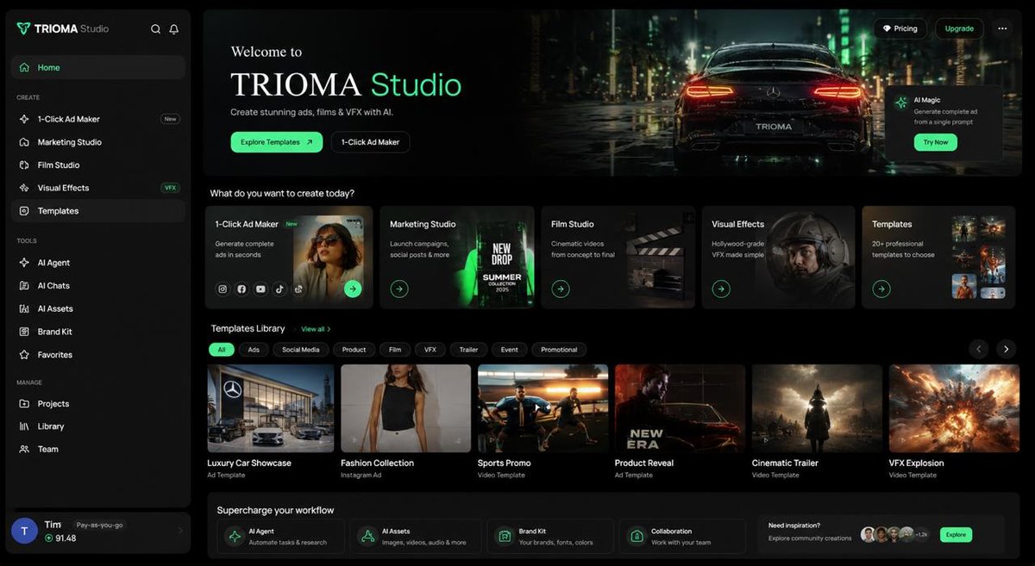The image size is (1035, 566).
Task: Click the View all link
Action: (x=316, y=329)
